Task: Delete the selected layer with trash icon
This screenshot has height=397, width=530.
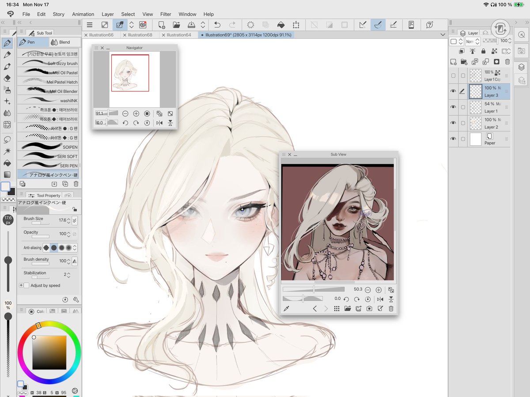Action: coord(507,62)
